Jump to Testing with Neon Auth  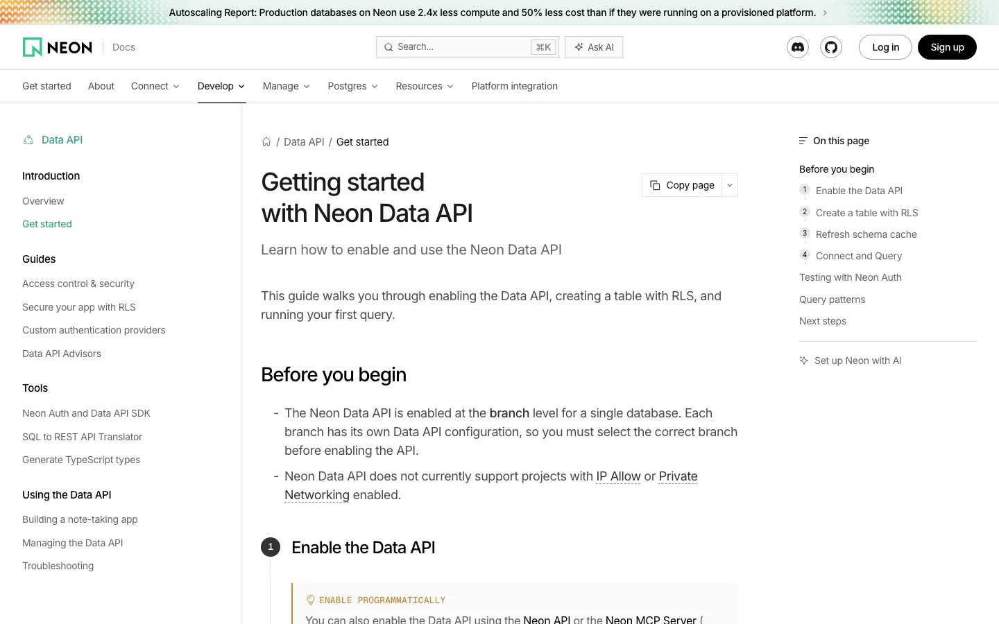pos(851,277)
